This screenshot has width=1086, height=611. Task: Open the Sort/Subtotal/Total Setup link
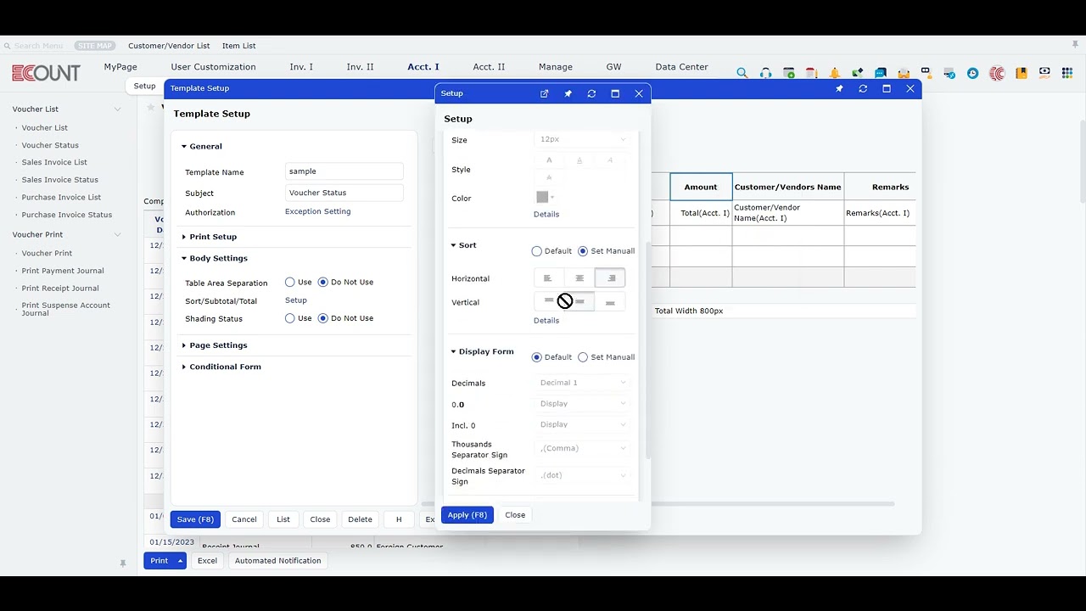pos(296,300)
